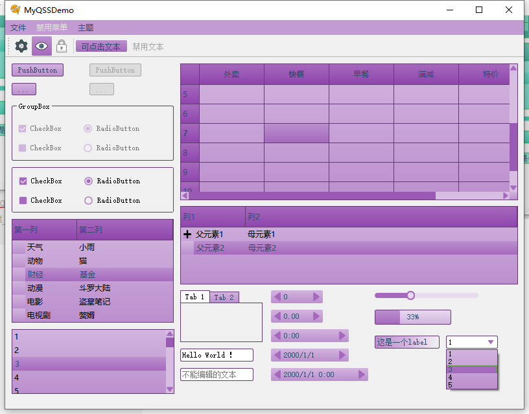Toggle the eye visibility icon in the toolbar
Screen dimensions: 529x414
coord(41,46)
